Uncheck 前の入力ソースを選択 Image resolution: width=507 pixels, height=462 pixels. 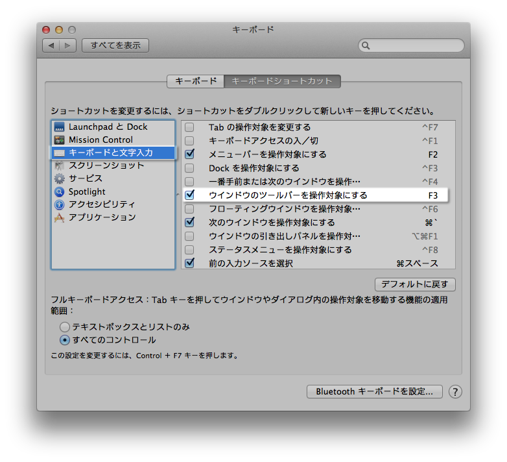(189, 263)
